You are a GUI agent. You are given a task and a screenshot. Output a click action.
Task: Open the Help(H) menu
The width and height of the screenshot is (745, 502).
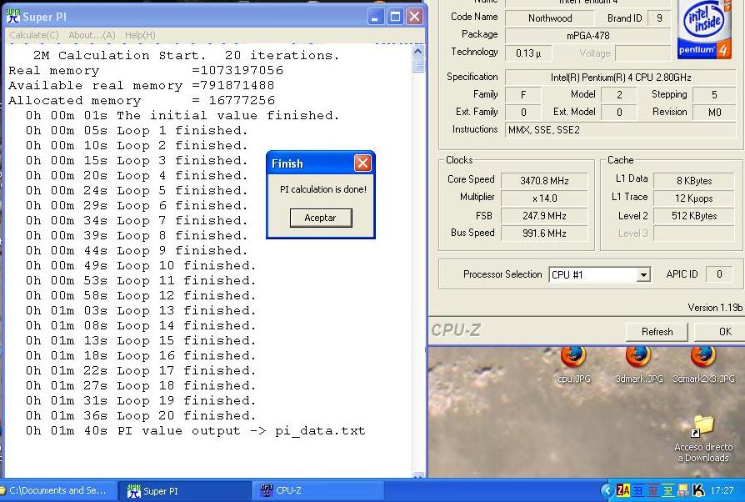point(140,35)
